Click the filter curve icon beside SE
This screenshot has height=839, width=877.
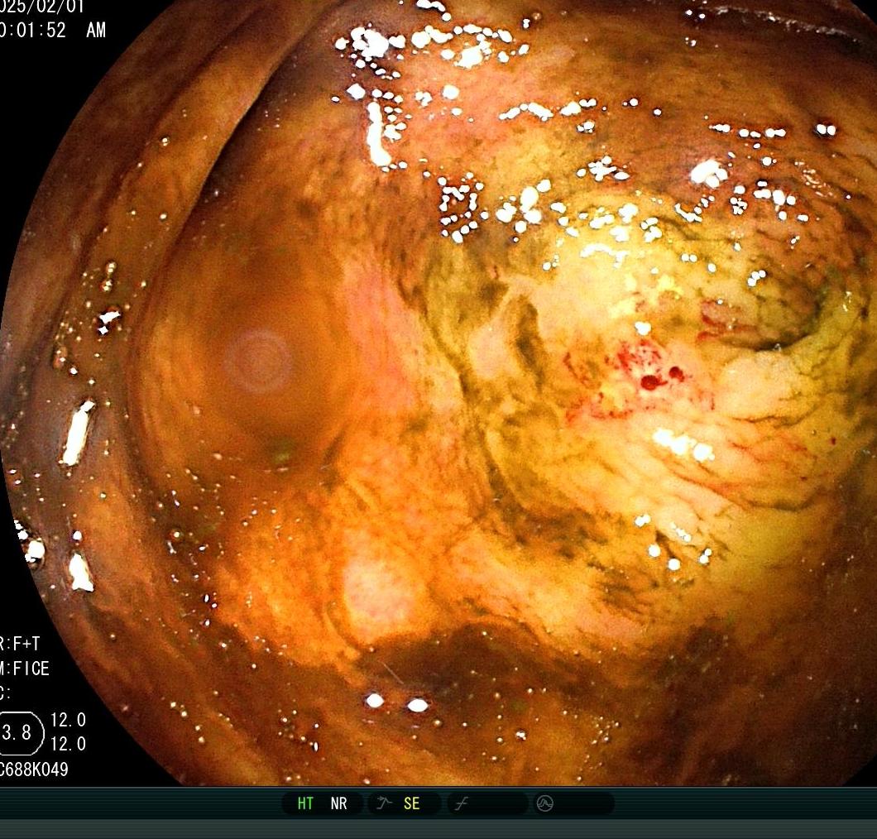click(384, 803)
